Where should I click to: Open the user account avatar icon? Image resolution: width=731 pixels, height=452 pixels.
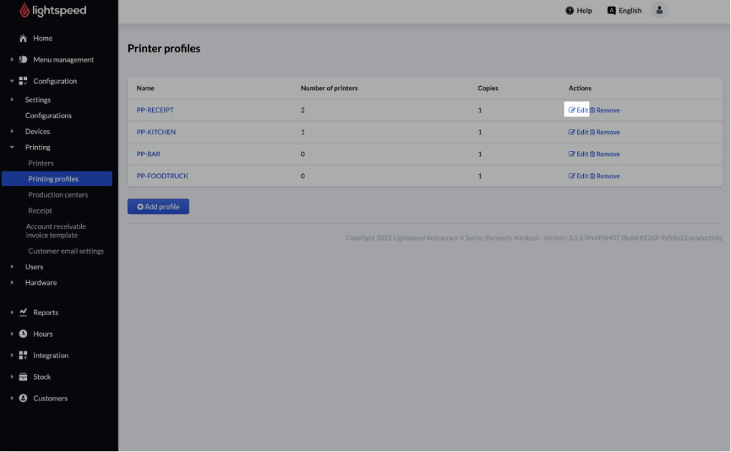click(x=659, y=10)
